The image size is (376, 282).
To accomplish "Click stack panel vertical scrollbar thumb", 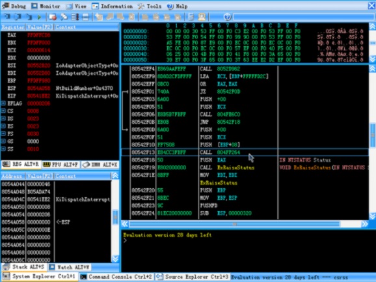I will (x=115, y=217).
